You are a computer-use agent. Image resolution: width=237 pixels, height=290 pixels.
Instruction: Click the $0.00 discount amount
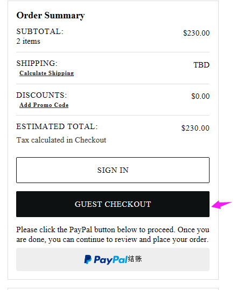click(200, 96)
